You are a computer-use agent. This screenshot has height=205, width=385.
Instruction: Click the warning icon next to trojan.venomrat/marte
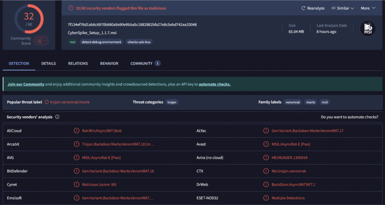[47, 102]
